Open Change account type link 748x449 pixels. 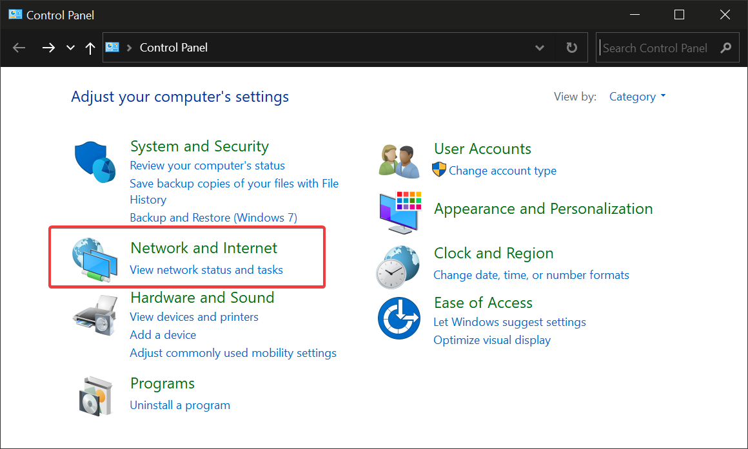tap(502, 171)
